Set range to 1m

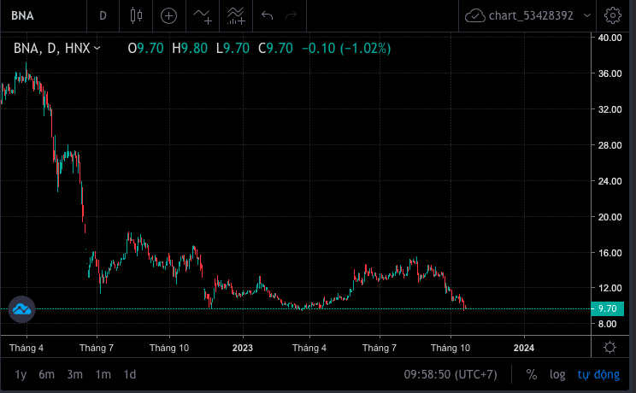point(103,374)
